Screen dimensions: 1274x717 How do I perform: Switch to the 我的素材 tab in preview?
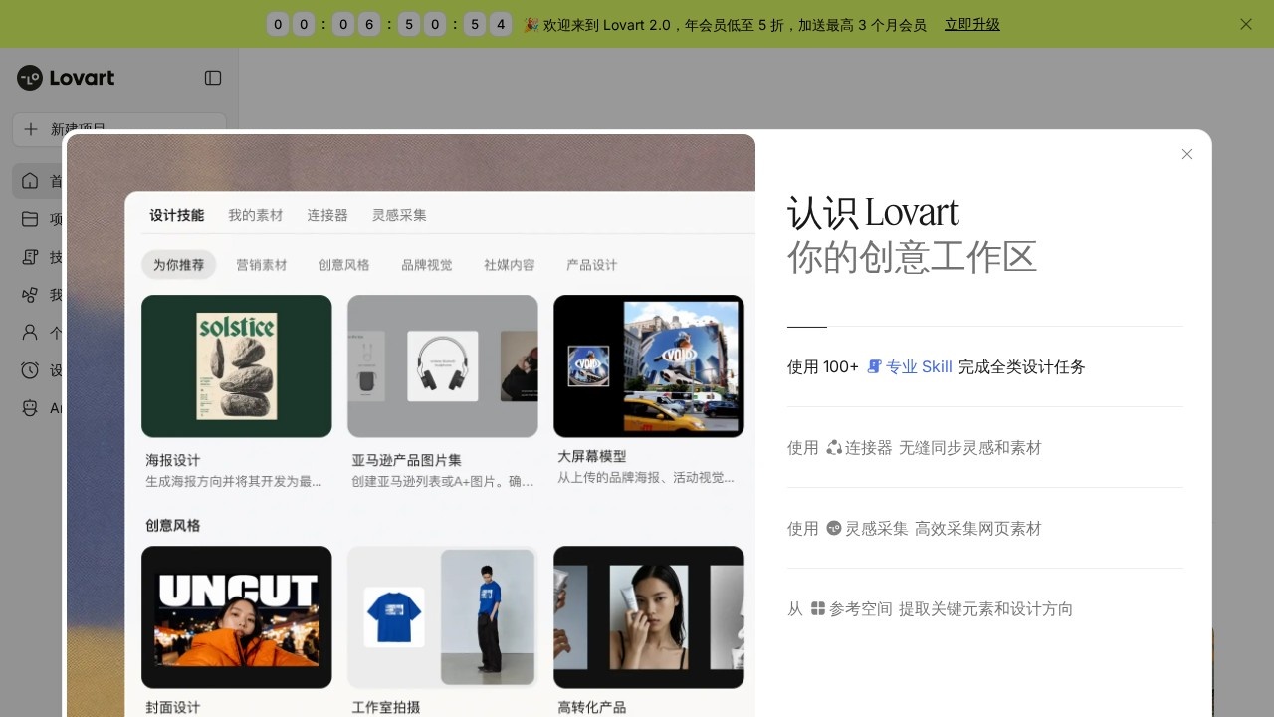256,215
